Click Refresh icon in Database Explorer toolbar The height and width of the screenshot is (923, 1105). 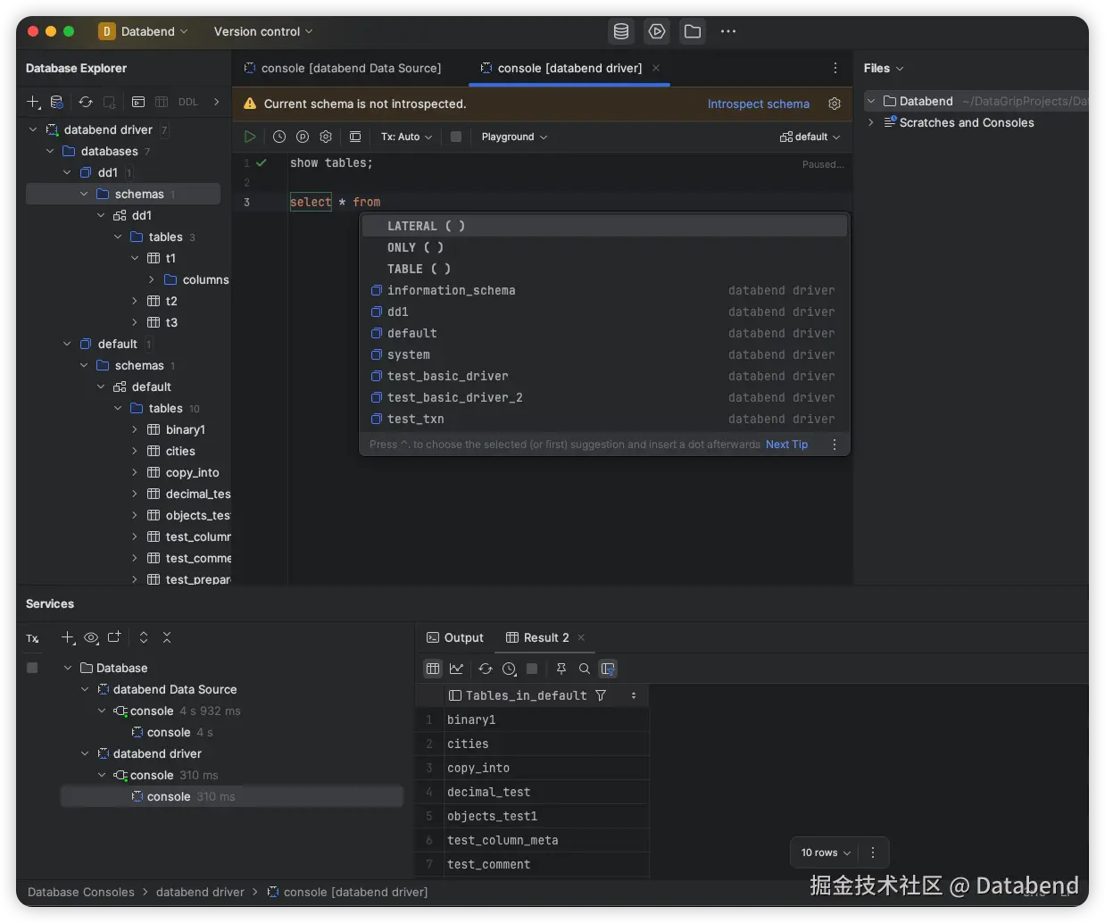[x=86, y=102]
